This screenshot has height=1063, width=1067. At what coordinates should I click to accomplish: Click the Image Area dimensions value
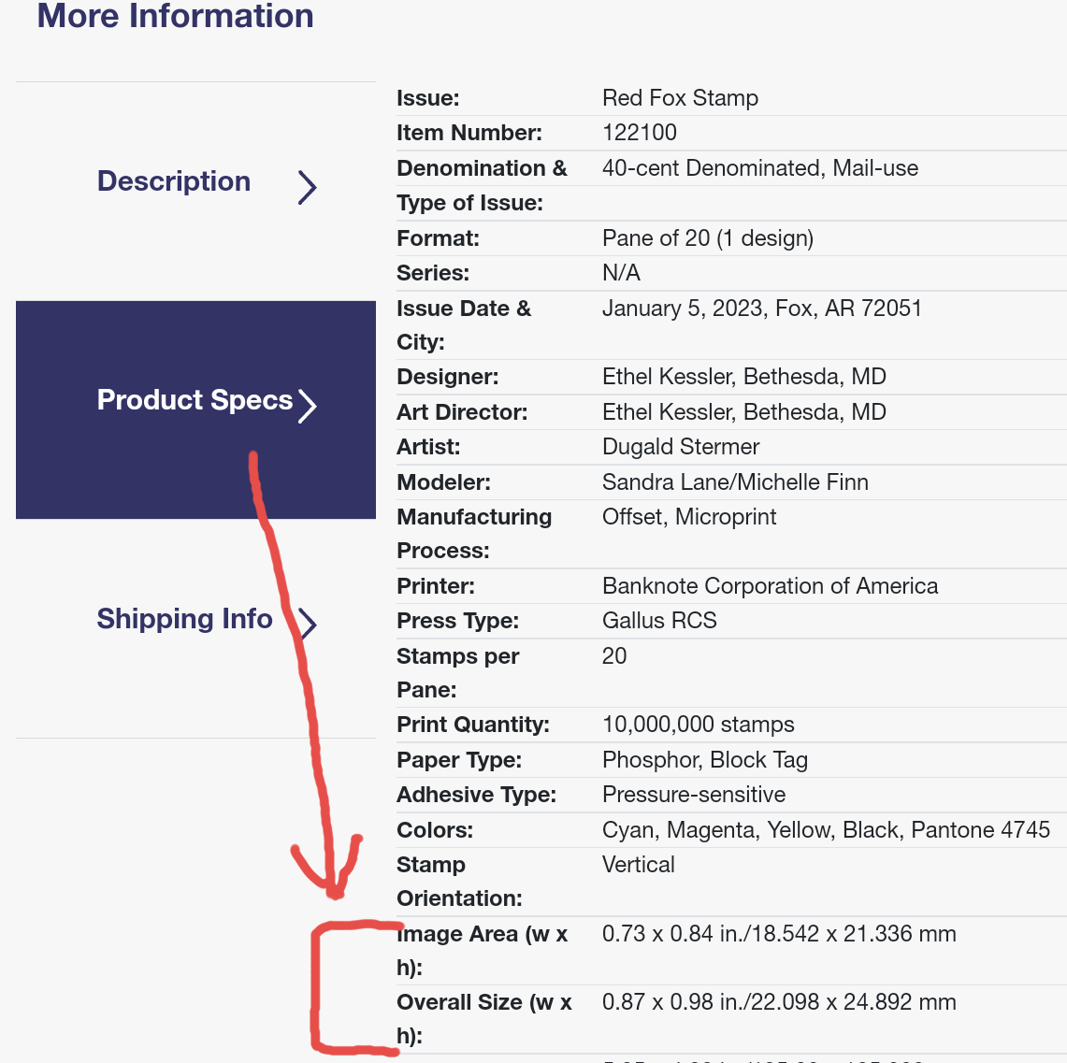tap(779, 934)
